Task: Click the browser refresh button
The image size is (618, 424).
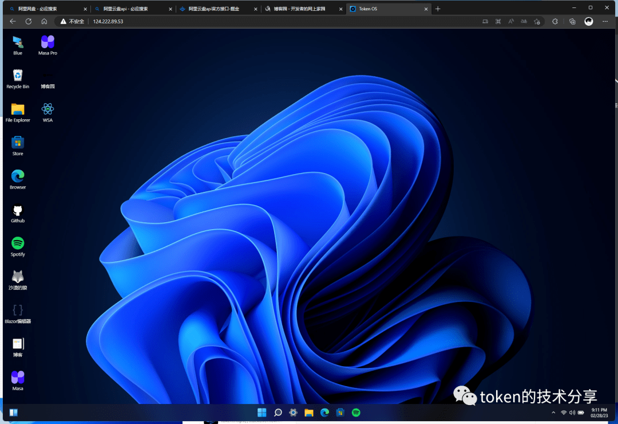Action: click(29, 21)
